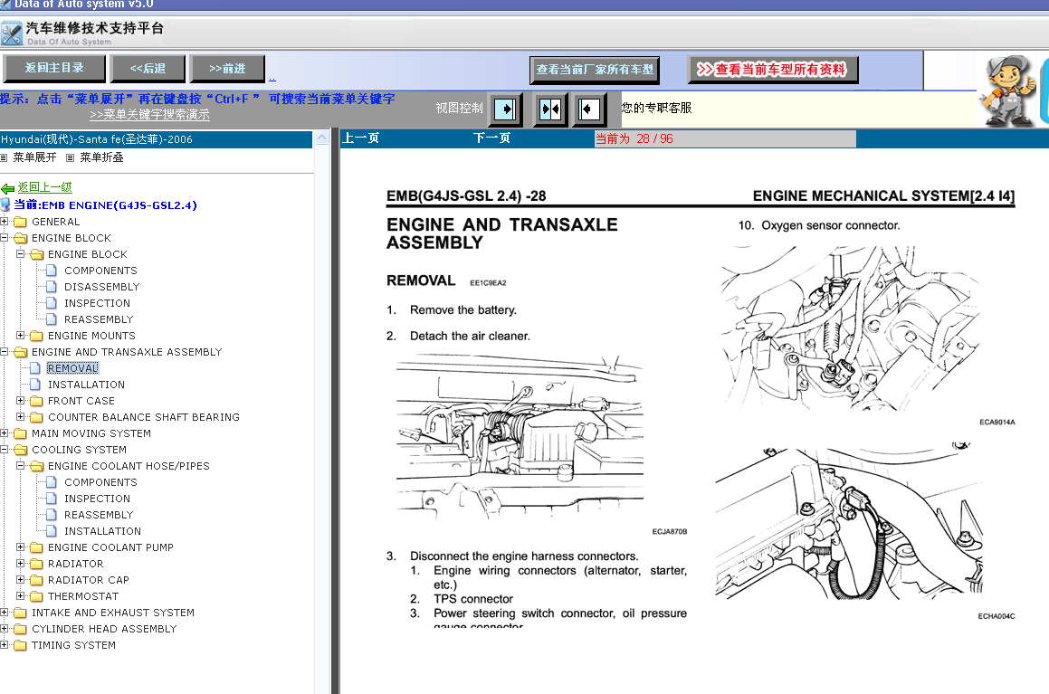Click the connector diagram ECHA004C
The height and width of the screenshot is (694, 1049).
tap(850, 523)
